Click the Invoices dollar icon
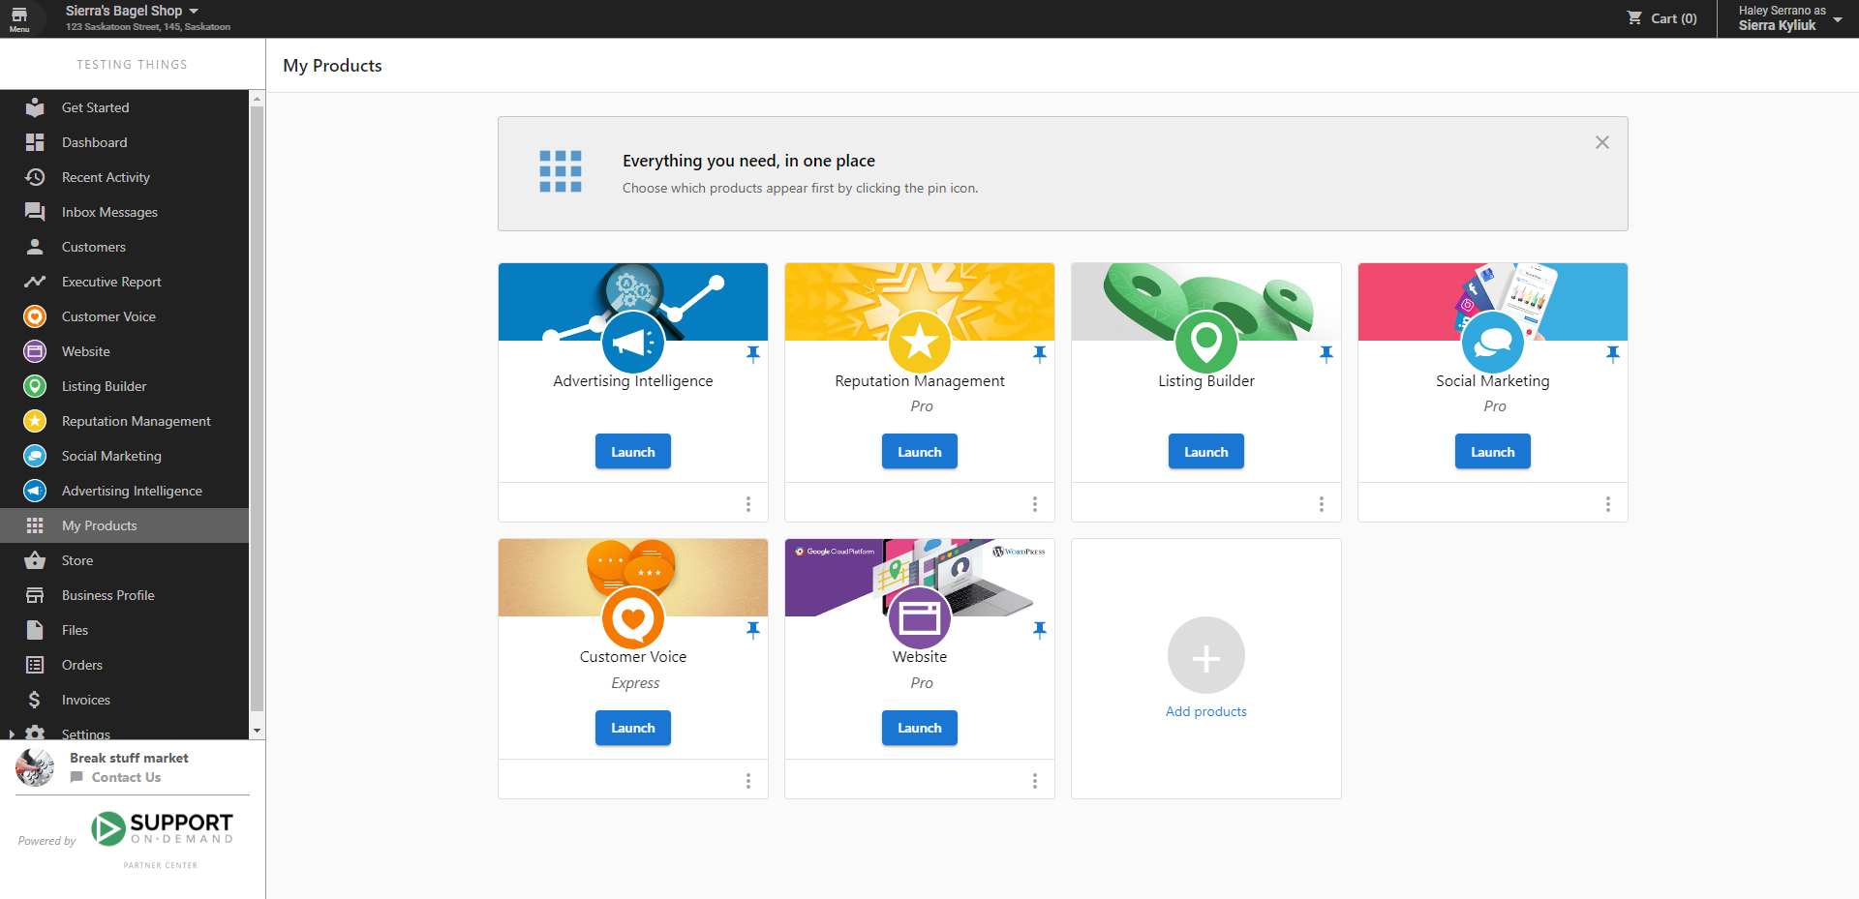The width and height of the screenshot is (1859, 899). (35, 700)
